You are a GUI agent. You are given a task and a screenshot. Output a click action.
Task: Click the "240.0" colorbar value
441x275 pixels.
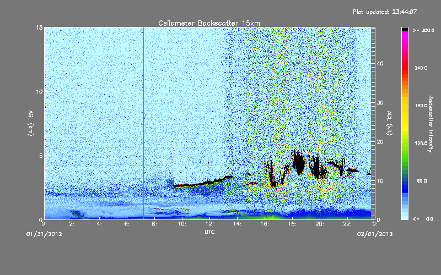[421, 68]
